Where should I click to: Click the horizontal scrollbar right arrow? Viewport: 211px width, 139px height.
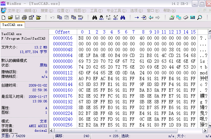pos(205,131)
